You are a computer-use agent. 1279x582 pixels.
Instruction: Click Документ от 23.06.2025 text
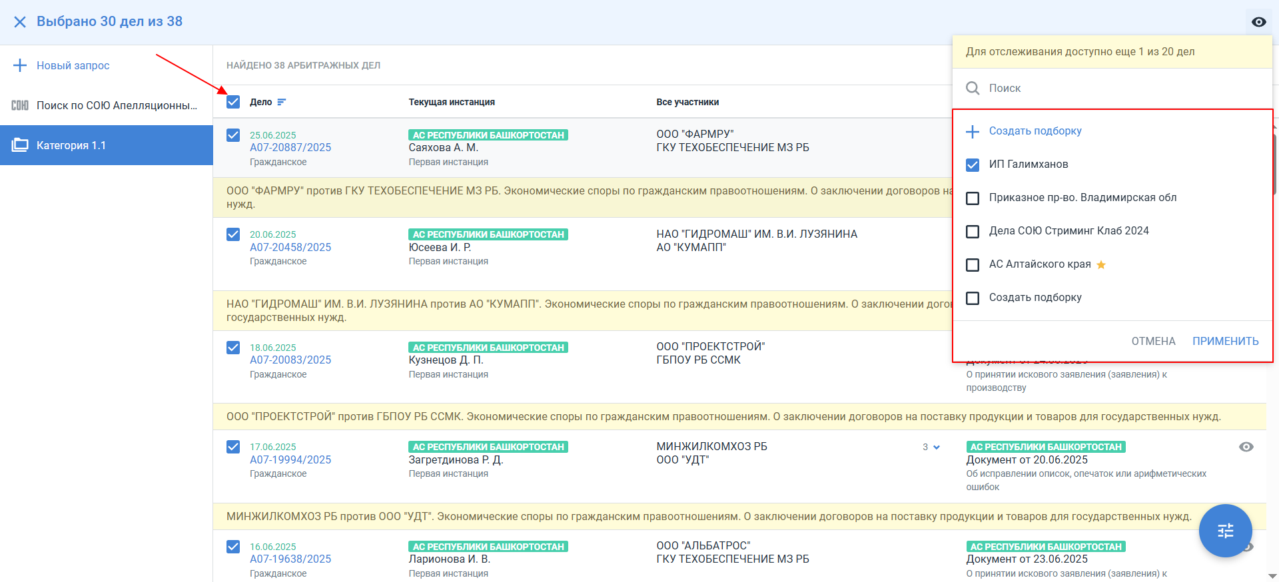click(x=1027, y=559)
